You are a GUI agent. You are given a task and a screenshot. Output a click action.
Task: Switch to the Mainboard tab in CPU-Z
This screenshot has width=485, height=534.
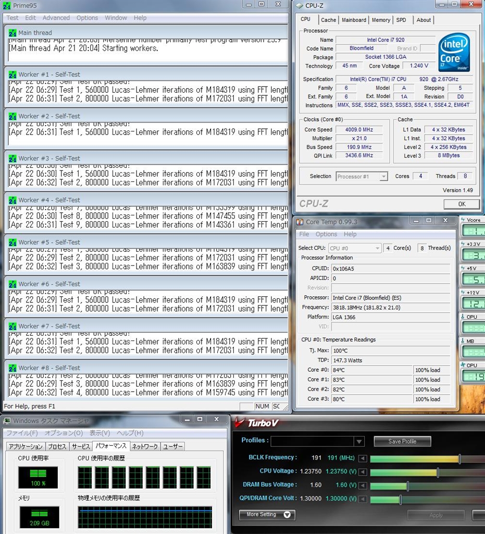pos(354,20)
